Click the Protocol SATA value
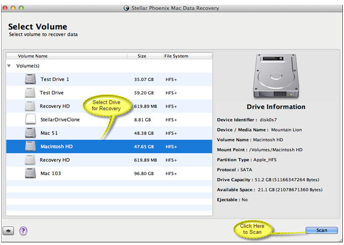 (246, 170)
